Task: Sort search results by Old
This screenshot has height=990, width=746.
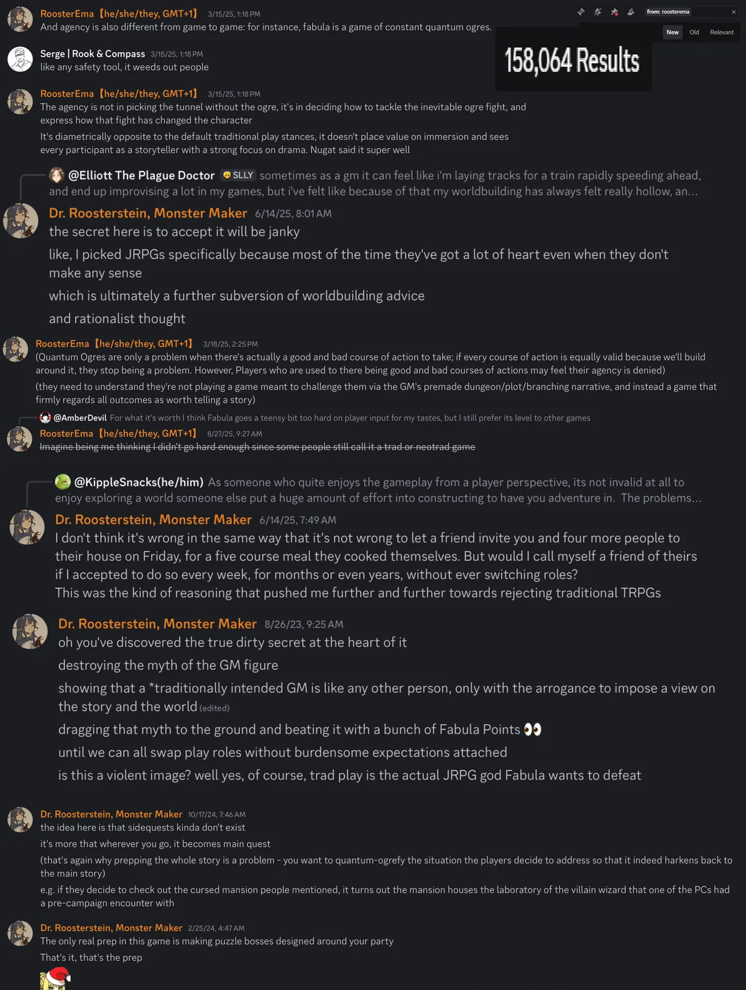Action: click(694, 32)
